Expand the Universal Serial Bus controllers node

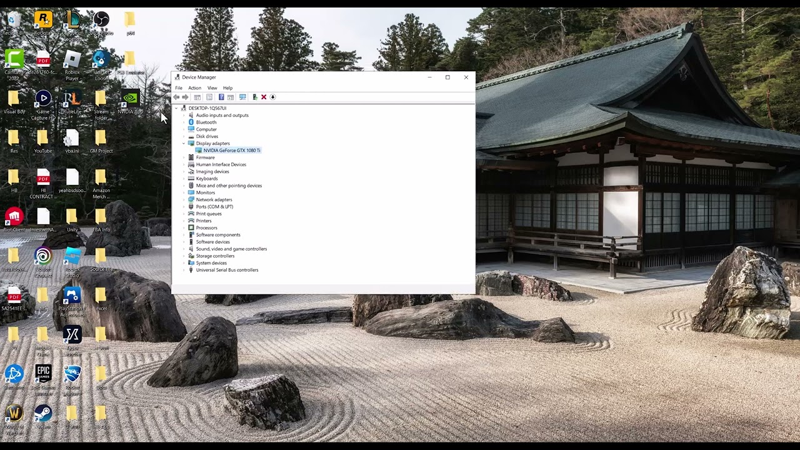(x=184, y=270)
